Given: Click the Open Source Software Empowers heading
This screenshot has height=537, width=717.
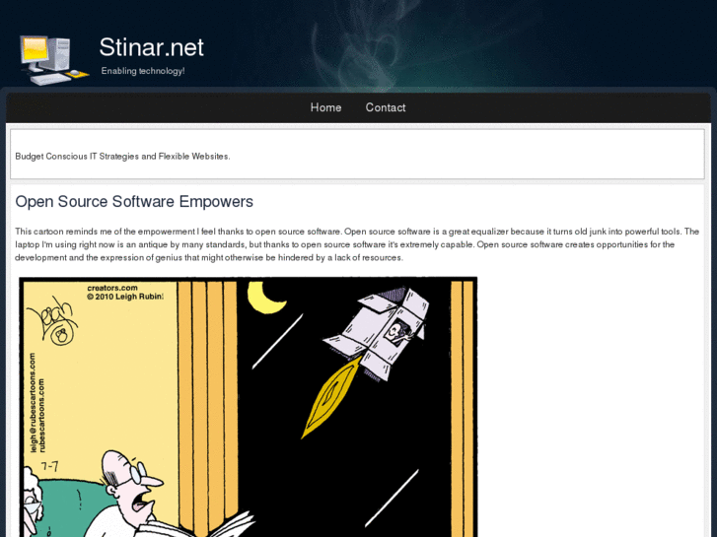Looking at the screenshot, I should pos(134,202).
